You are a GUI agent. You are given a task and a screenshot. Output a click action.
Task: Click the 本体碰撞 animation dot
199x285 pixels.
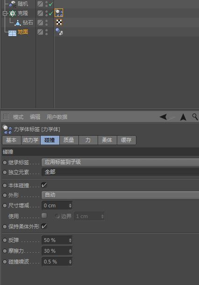[5, 185]
